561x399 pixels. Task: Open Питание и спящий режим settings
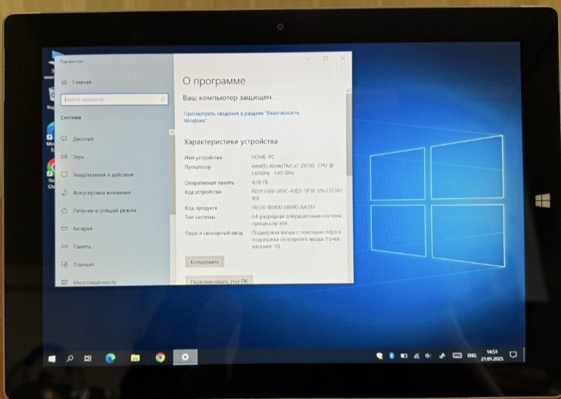point(99,210)
